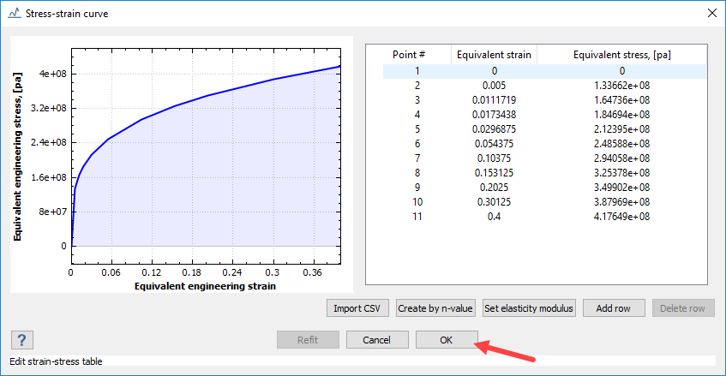Click the Equivalent strain column header

(494, 55)
